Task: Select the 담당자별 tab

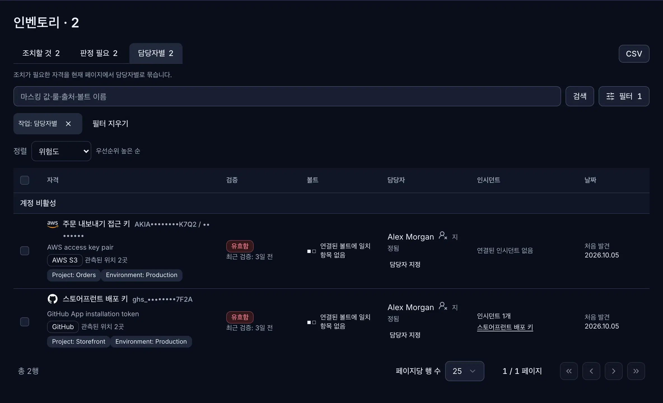Action: 156,53
